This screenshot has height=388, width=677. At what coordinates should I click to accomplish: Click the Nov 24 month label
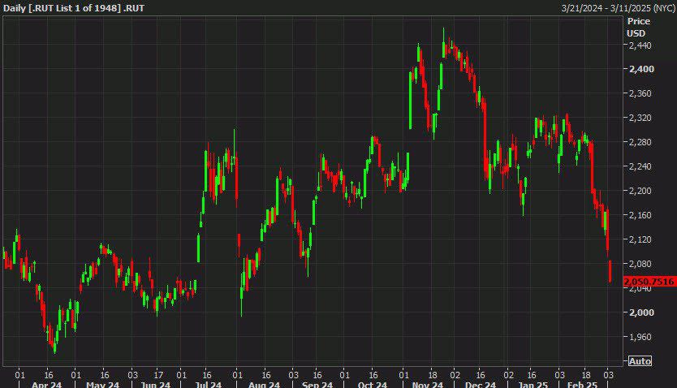click(428, 384)
